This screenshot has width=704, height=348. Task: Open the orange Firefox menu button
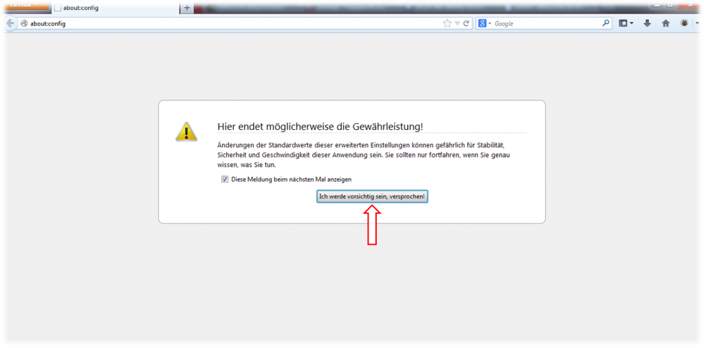pos(24,5)
